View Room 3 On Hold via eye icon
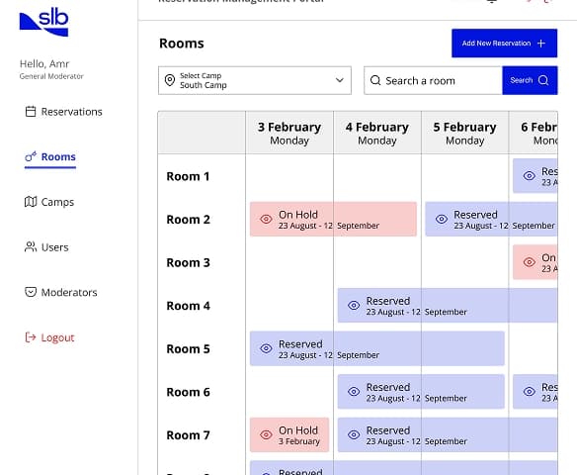This screenshot has width=577, height=475. coord(530,262)
